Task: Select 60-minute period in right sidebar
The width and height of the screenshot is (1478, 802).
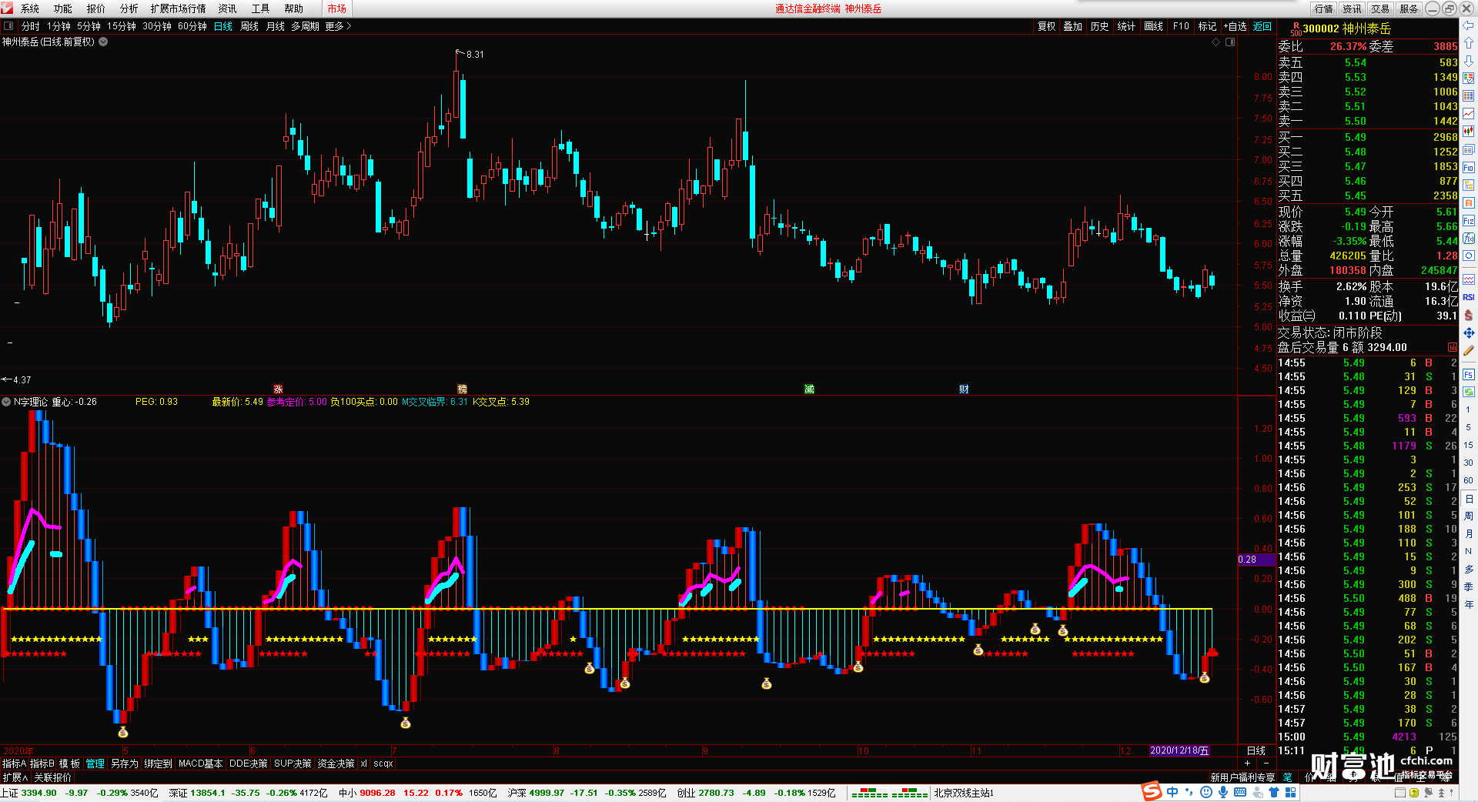Action: point(1469,480)
